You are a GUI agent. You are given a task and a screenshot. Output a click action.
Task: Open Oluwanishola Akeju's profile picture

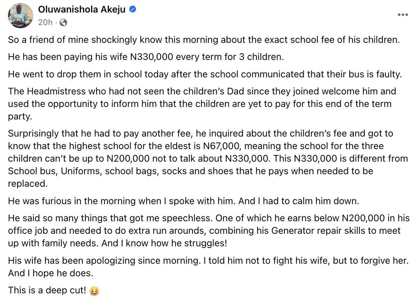tap(20, 16)
